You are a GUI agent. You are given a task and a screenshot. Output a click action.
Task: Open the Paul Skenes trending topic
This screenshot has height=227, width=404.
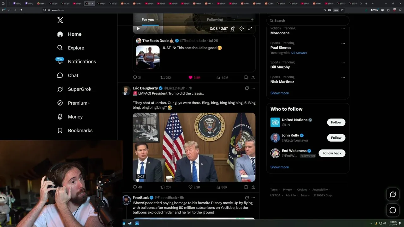point(281,48)
